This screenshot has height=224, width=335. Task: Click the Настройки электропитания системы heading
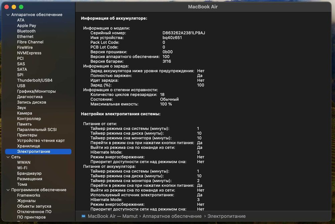[x=121, y=114]
